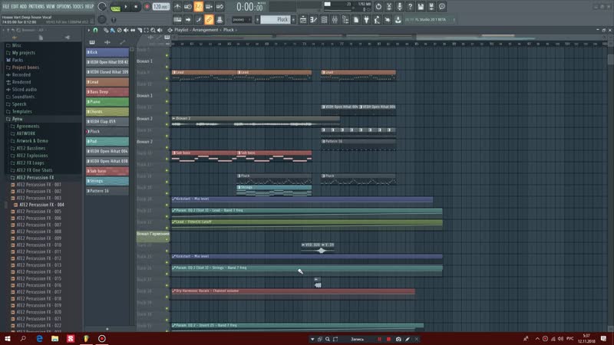Select ATE2 Percussion FX - 004 sample
Image resolution: width=614 pixels, height=345 pixels.
[x=41, y=205]
